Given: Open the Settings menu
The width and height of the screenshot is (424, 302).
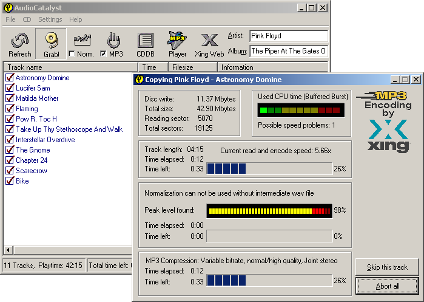Looking at the screenshot, I should point(50,19).
